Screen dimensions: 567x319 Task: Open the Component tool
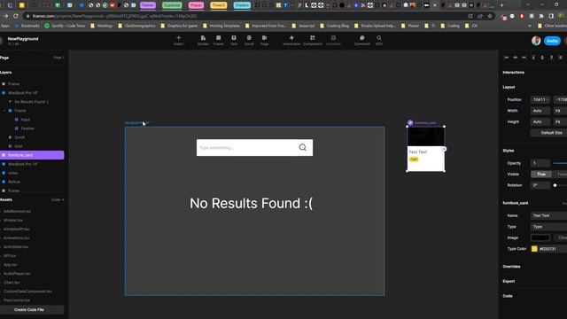coord(313,40)
